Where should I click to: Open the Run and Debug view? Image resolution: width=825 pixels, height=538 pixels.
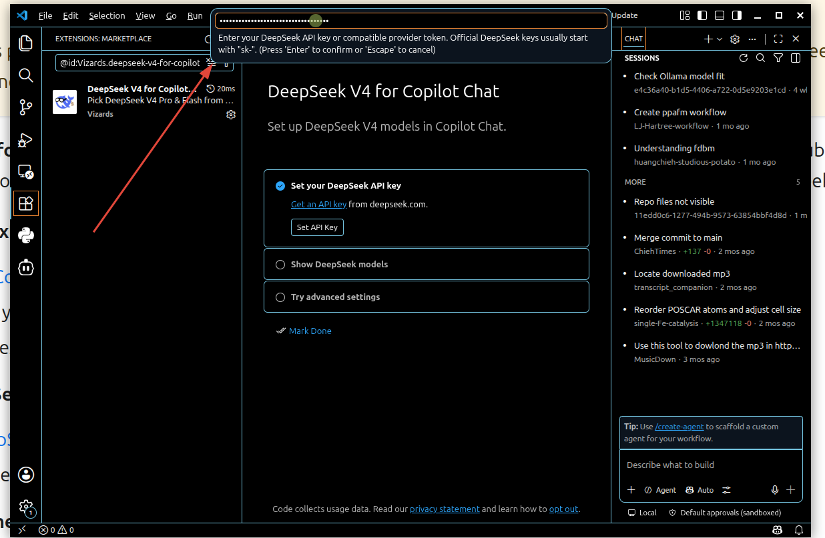(x=26, y=139)
